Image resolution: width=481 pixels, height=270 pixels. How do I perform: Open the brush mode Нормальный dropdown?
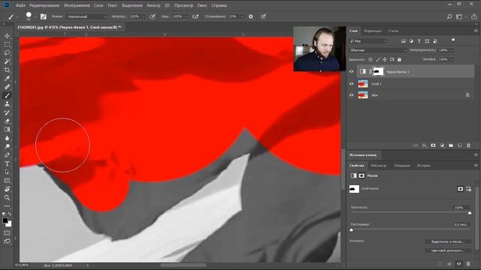pos(86,16)
